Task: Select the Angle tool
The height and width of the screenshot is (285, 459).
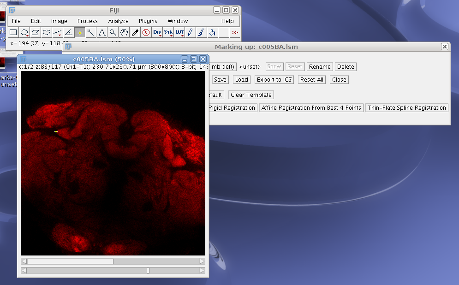Action: (x=69, y=32)
